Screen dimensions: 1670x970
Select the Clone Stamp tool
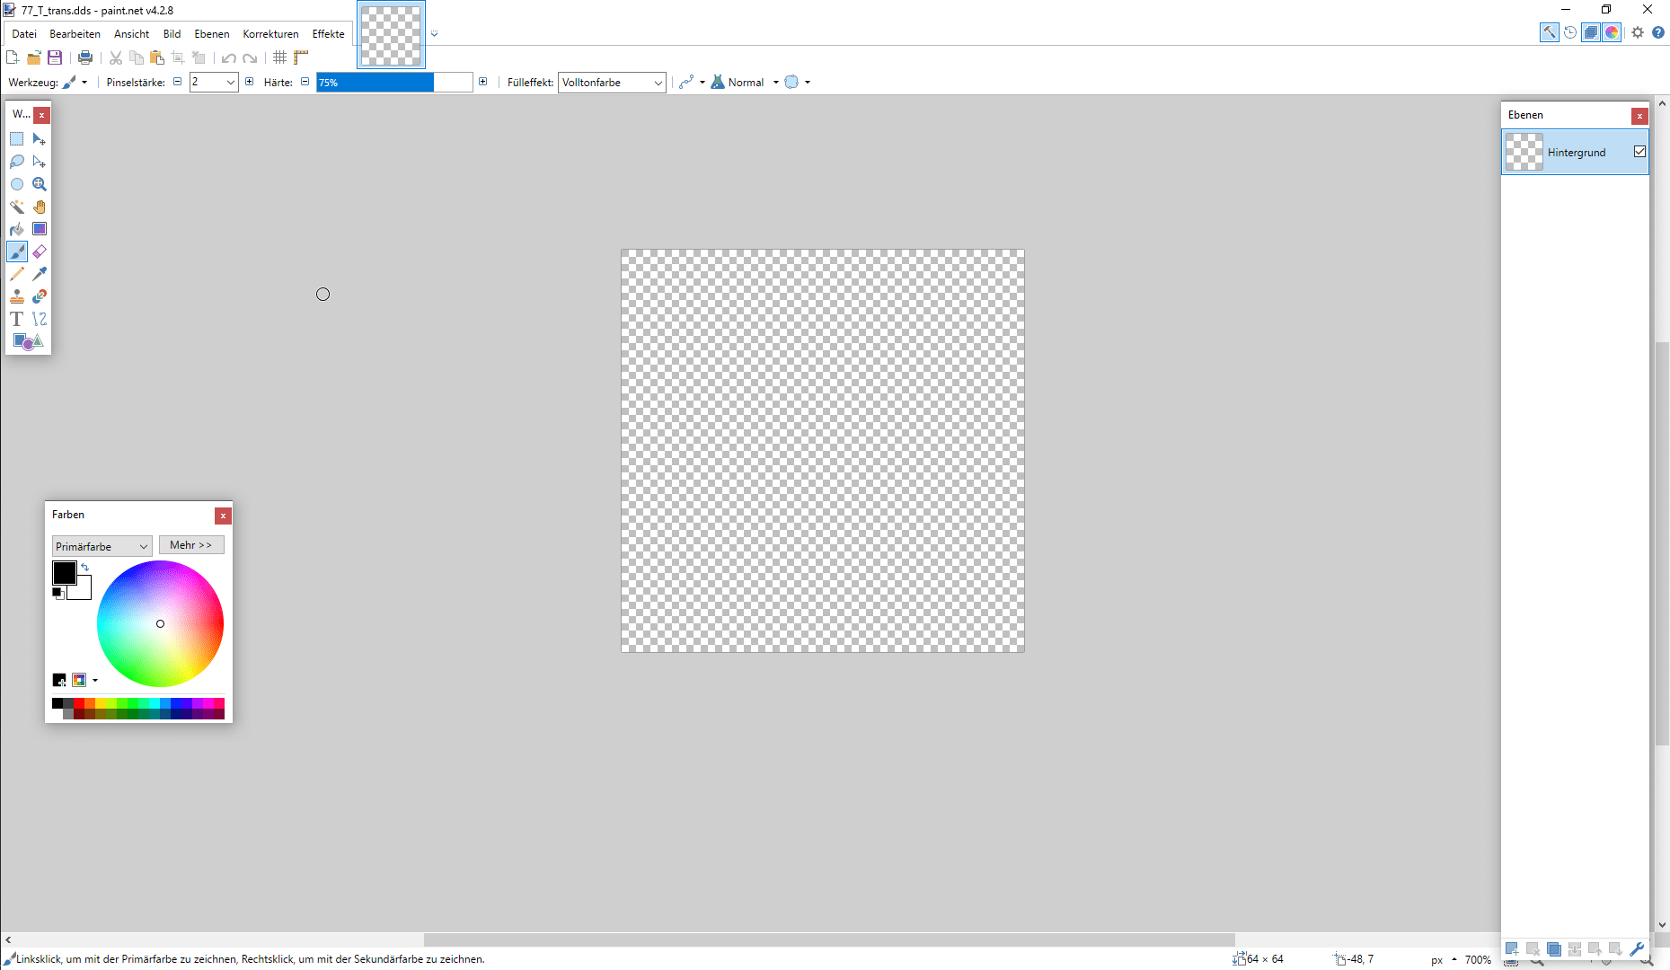click(16, 296)
